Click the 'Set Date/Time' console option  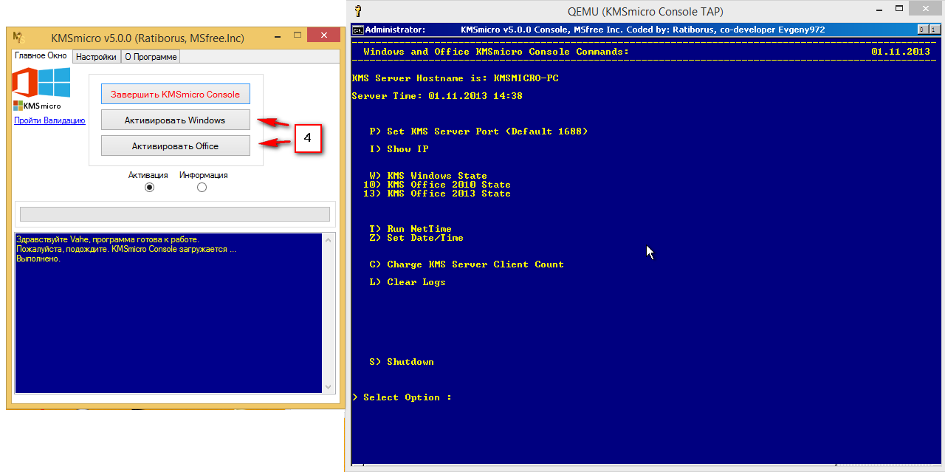(416, 238)
